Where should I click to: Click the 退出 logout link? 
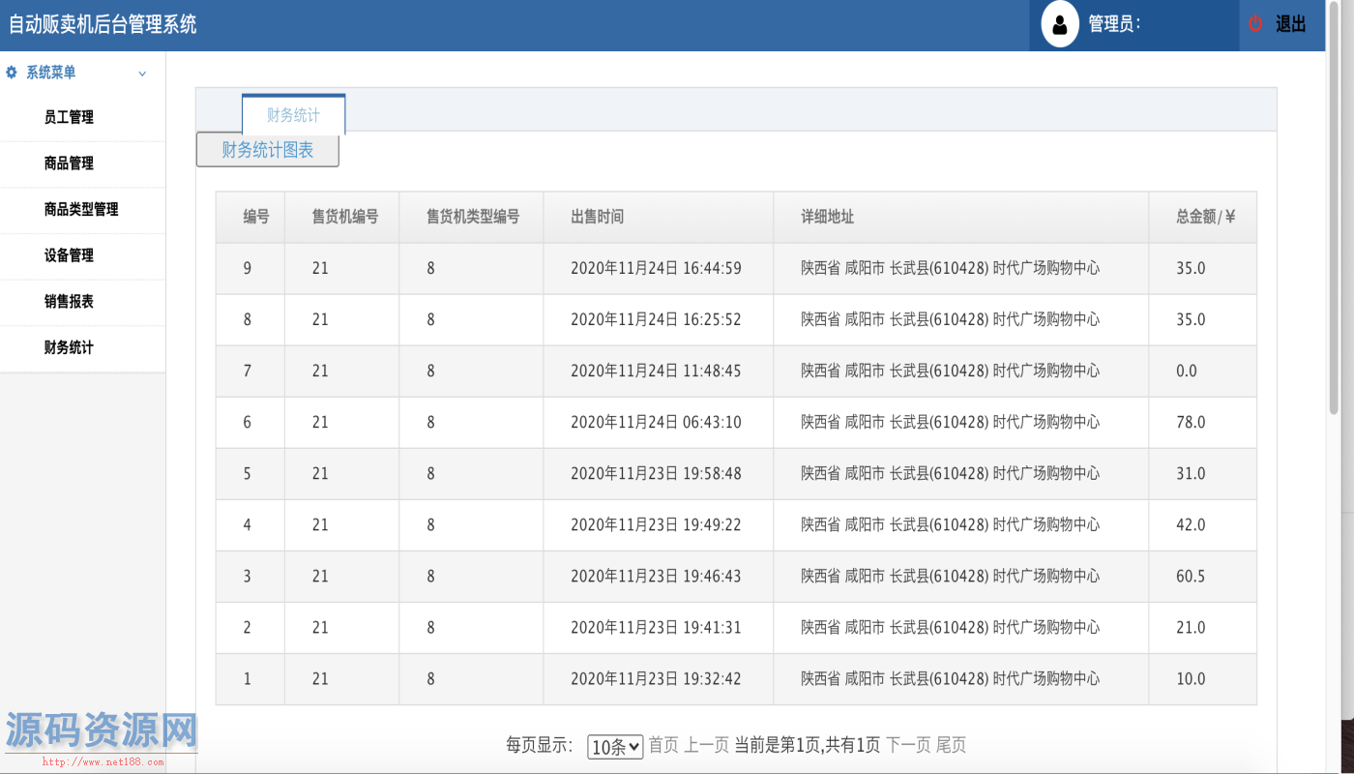1291,25
